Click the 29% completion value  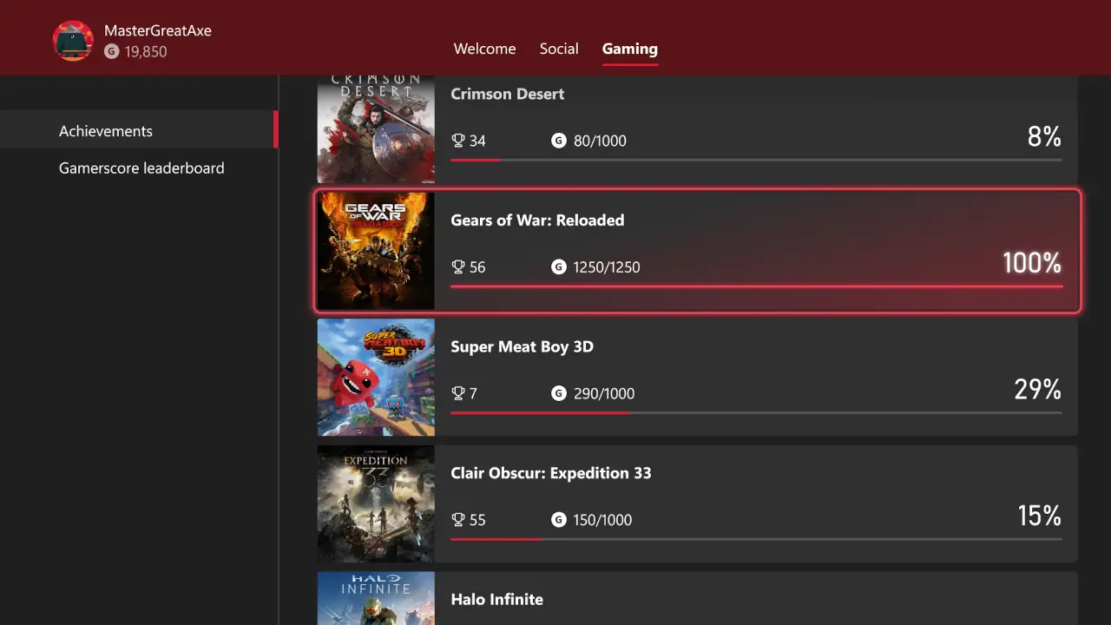click(1038, 390)
